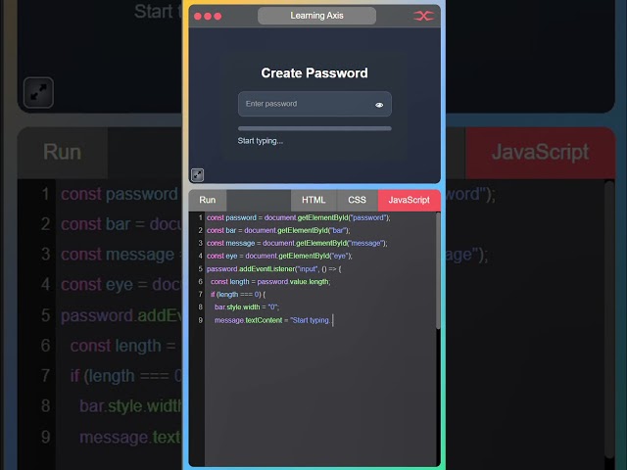
Task: Toggle password visibility with the eye icon
Action: 379,105
